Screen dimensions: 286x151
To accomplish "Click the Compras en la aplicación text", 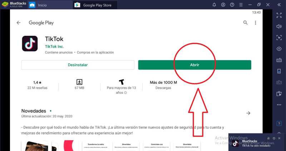I will (95, 52).
